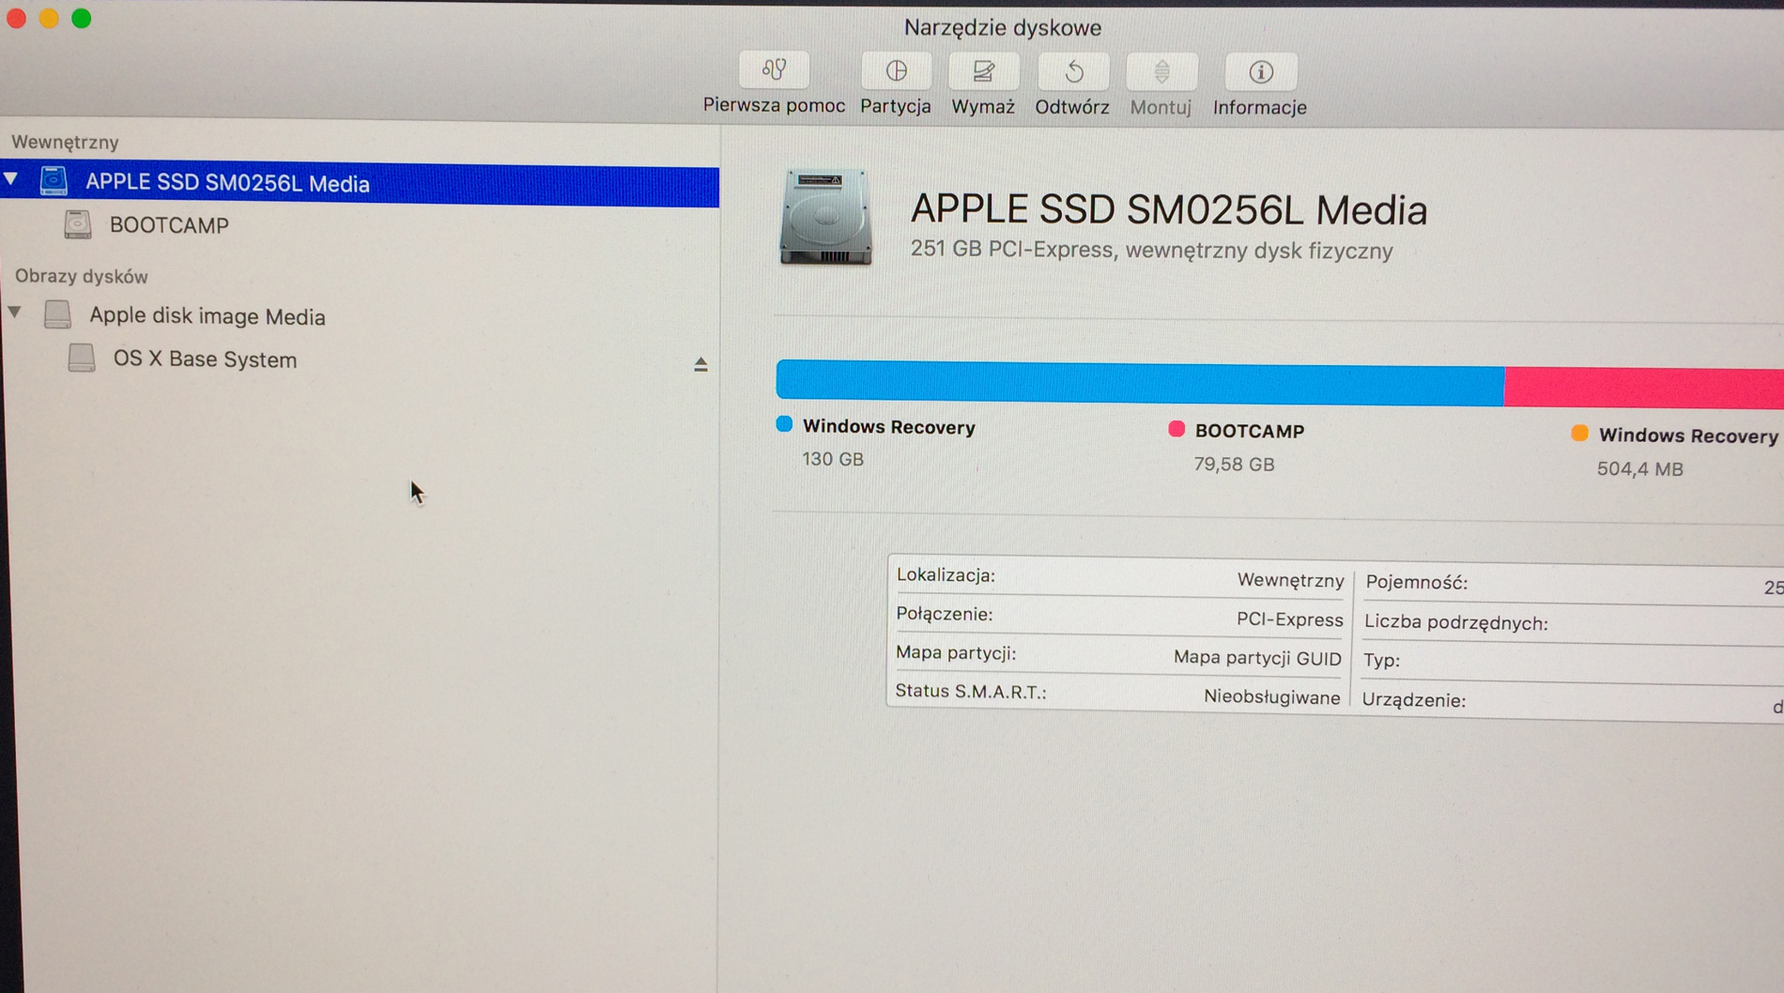Zoom window with the green button
Image resolution: width=1784 pixels, height=993 pixels.
click(x=82, y=18)
